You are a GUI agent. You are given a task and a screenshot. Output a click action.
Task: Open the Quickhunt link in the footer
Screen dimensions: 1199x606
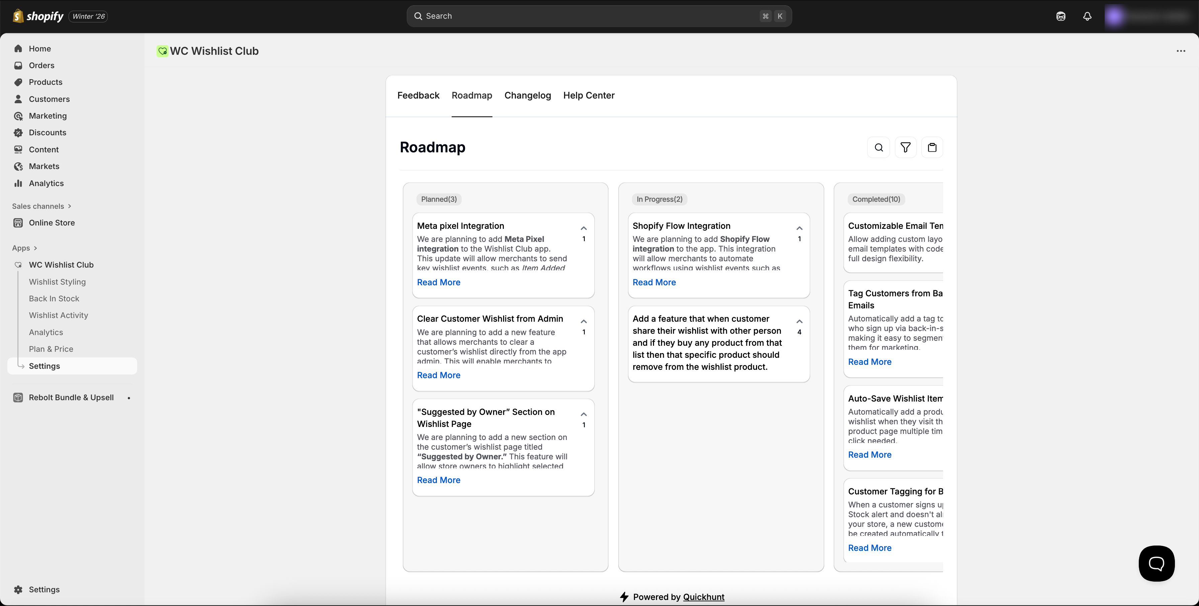703,597
